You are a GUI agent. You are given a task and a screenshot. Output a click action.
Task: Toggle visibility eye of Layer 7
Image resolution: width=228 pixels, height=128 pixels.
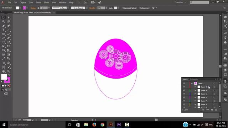tap(184, 101)
